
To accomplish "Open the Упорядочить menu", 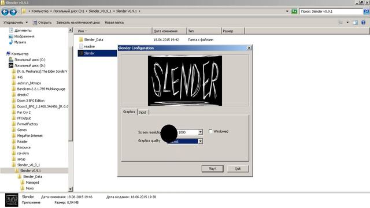I will click(x=16, y=23).
